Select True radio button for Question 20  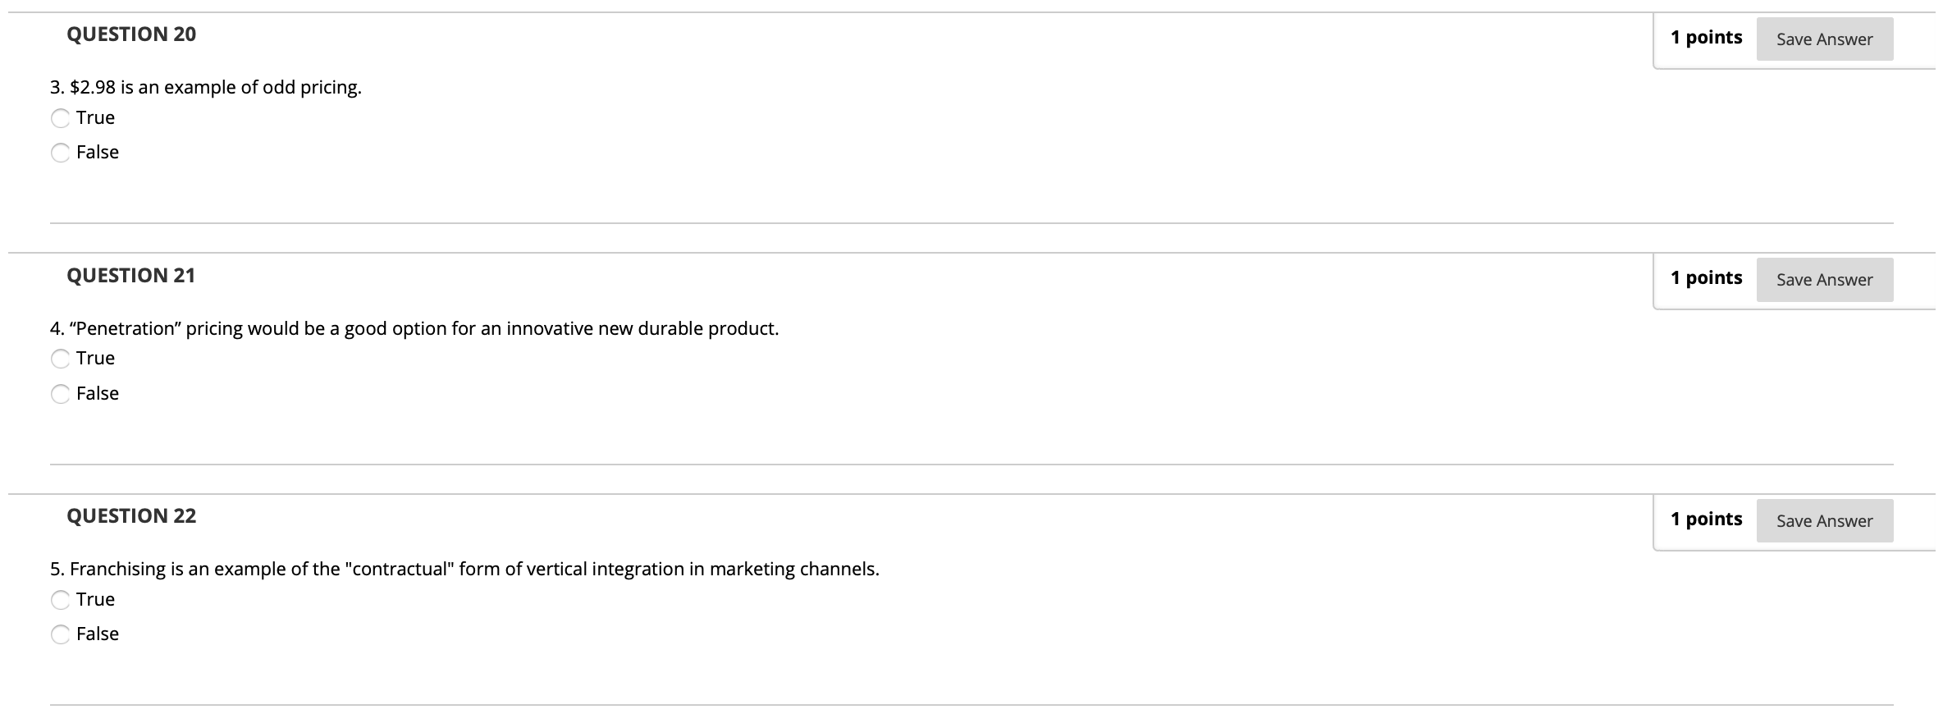click(x=61, y=118)
